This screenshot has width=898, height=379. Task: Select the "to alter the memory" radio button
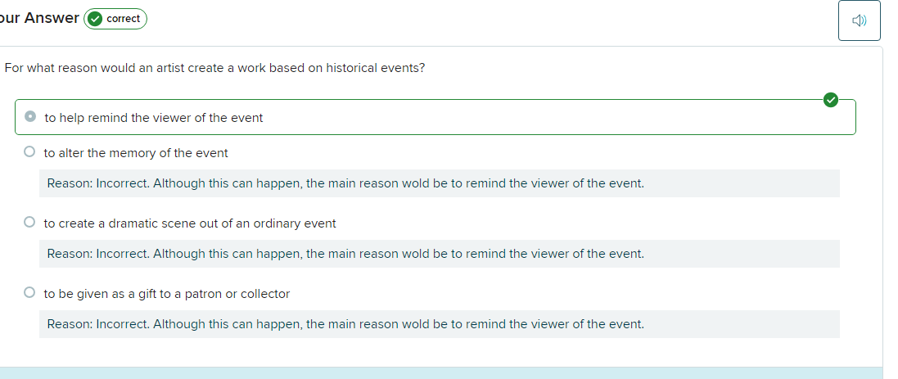(x=29, y=151)
